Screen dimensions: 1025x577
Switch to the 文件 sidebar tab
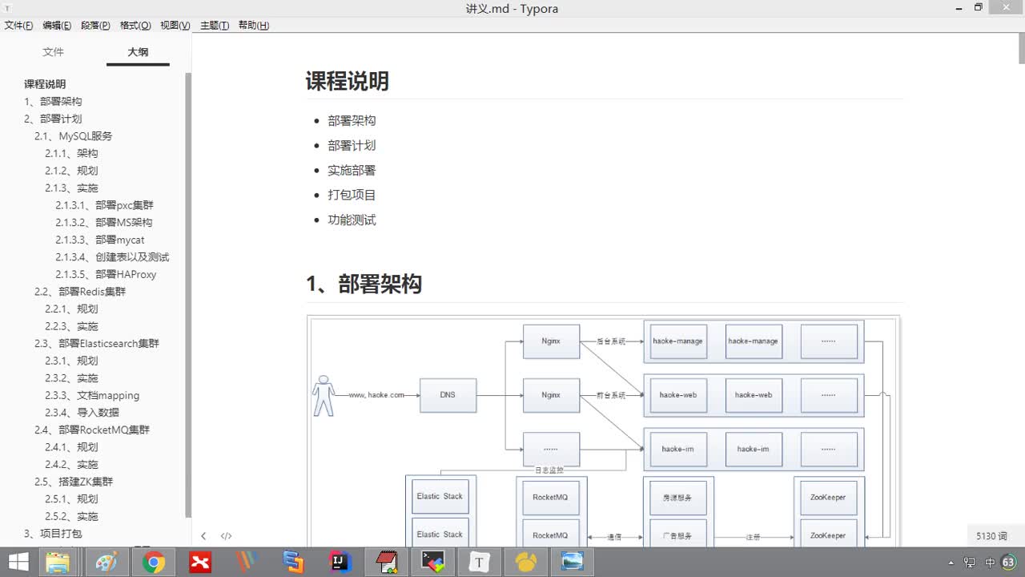[53, 52]
